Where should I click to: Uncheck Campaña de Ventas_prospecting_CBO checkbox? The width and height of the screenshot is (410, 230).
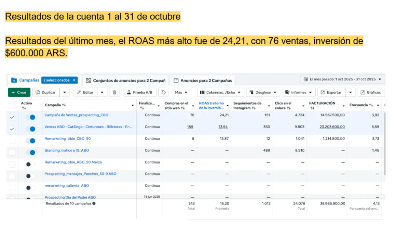point(12,117)
